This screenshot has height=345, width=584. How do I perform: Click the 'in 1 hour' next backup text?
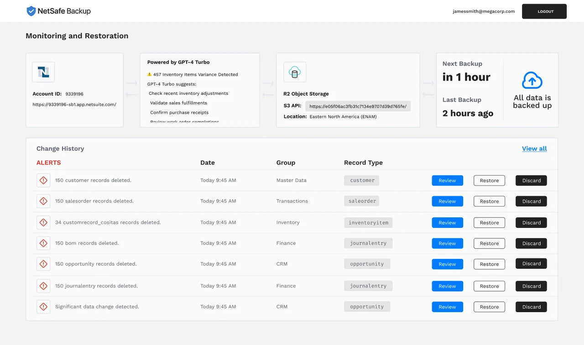[x=466, y=77]
